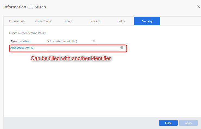
Task: Click the Apply button
Action: [x=189, y=123]
